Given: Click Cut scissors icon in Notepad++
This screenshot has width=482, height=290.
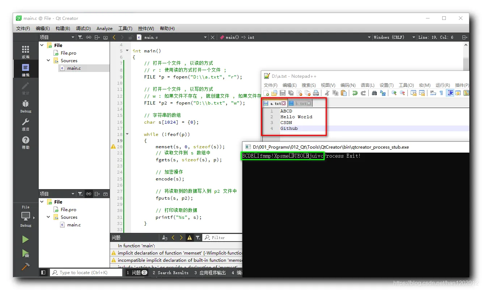Looking at the screenshot, I should click(x=327, y=93).
